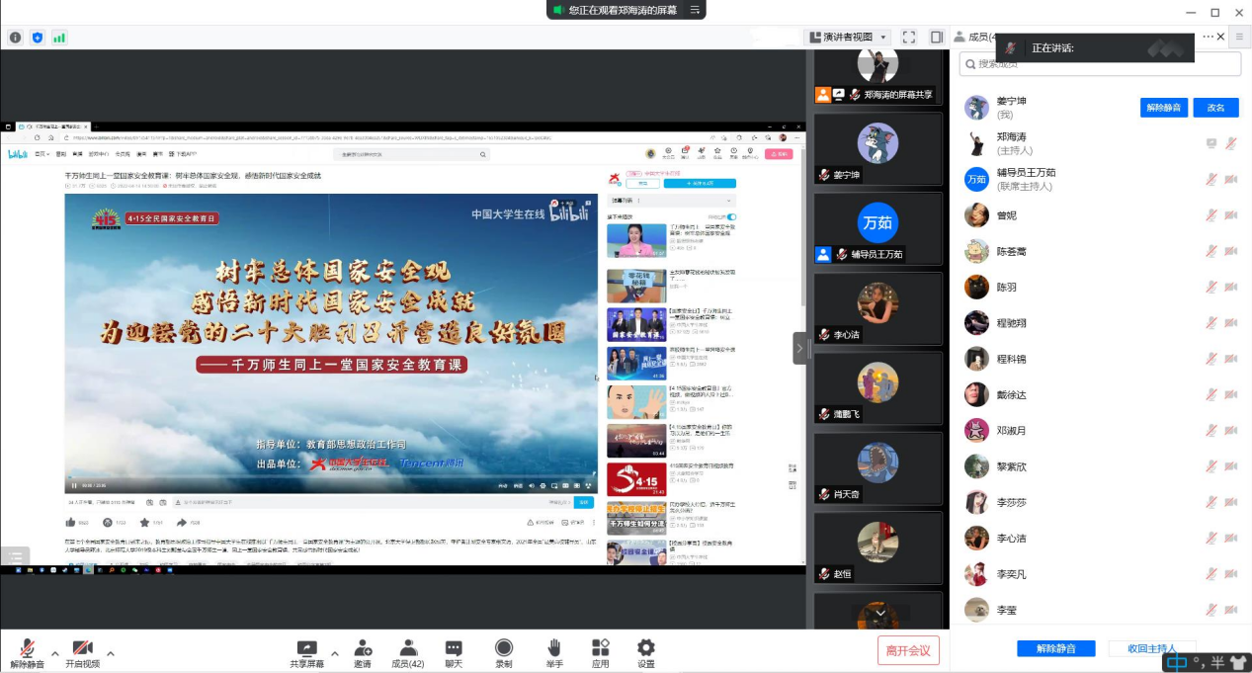
Task: Select member 邓淑月 in list
Action: point(1100,431)
